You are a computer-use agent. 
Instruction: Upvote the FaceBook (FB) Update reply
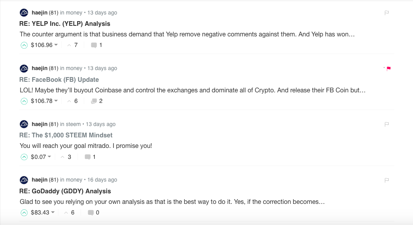pos(24,101)
